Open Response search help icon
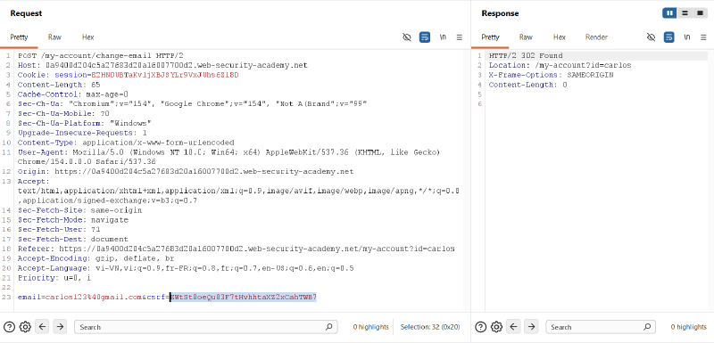This screenshot has width=714, height=343. tap(481, 327)
